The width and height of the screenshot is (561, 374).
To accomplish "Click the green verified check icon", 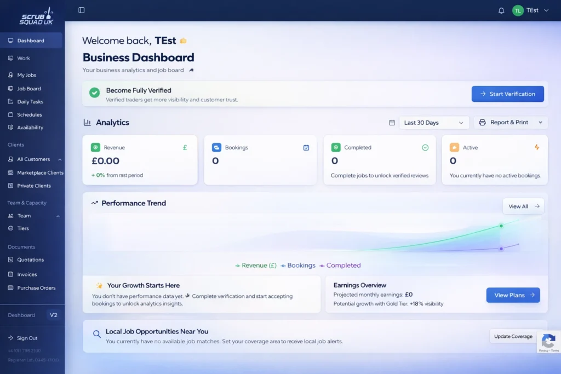I will tap(94, 93).
